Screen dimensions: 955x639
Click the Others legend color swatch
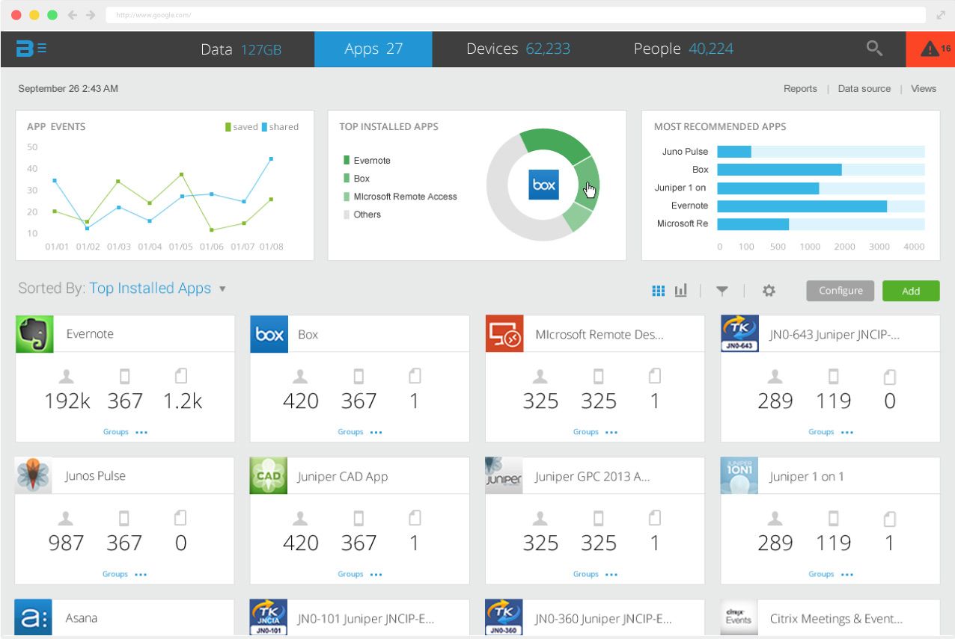point(347,214)
